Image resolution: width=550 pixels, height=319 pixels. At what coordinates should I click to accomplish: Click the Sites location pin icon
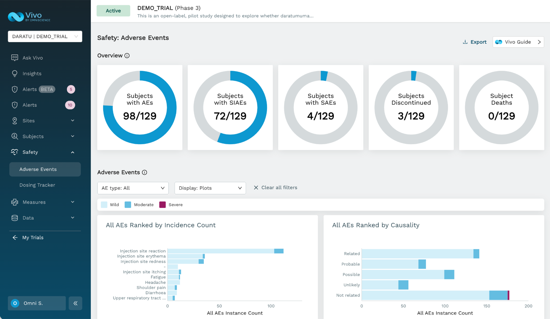click(14, 121)
